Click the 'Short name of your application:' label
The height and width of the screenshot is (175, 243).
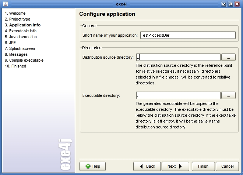point(110,35)
